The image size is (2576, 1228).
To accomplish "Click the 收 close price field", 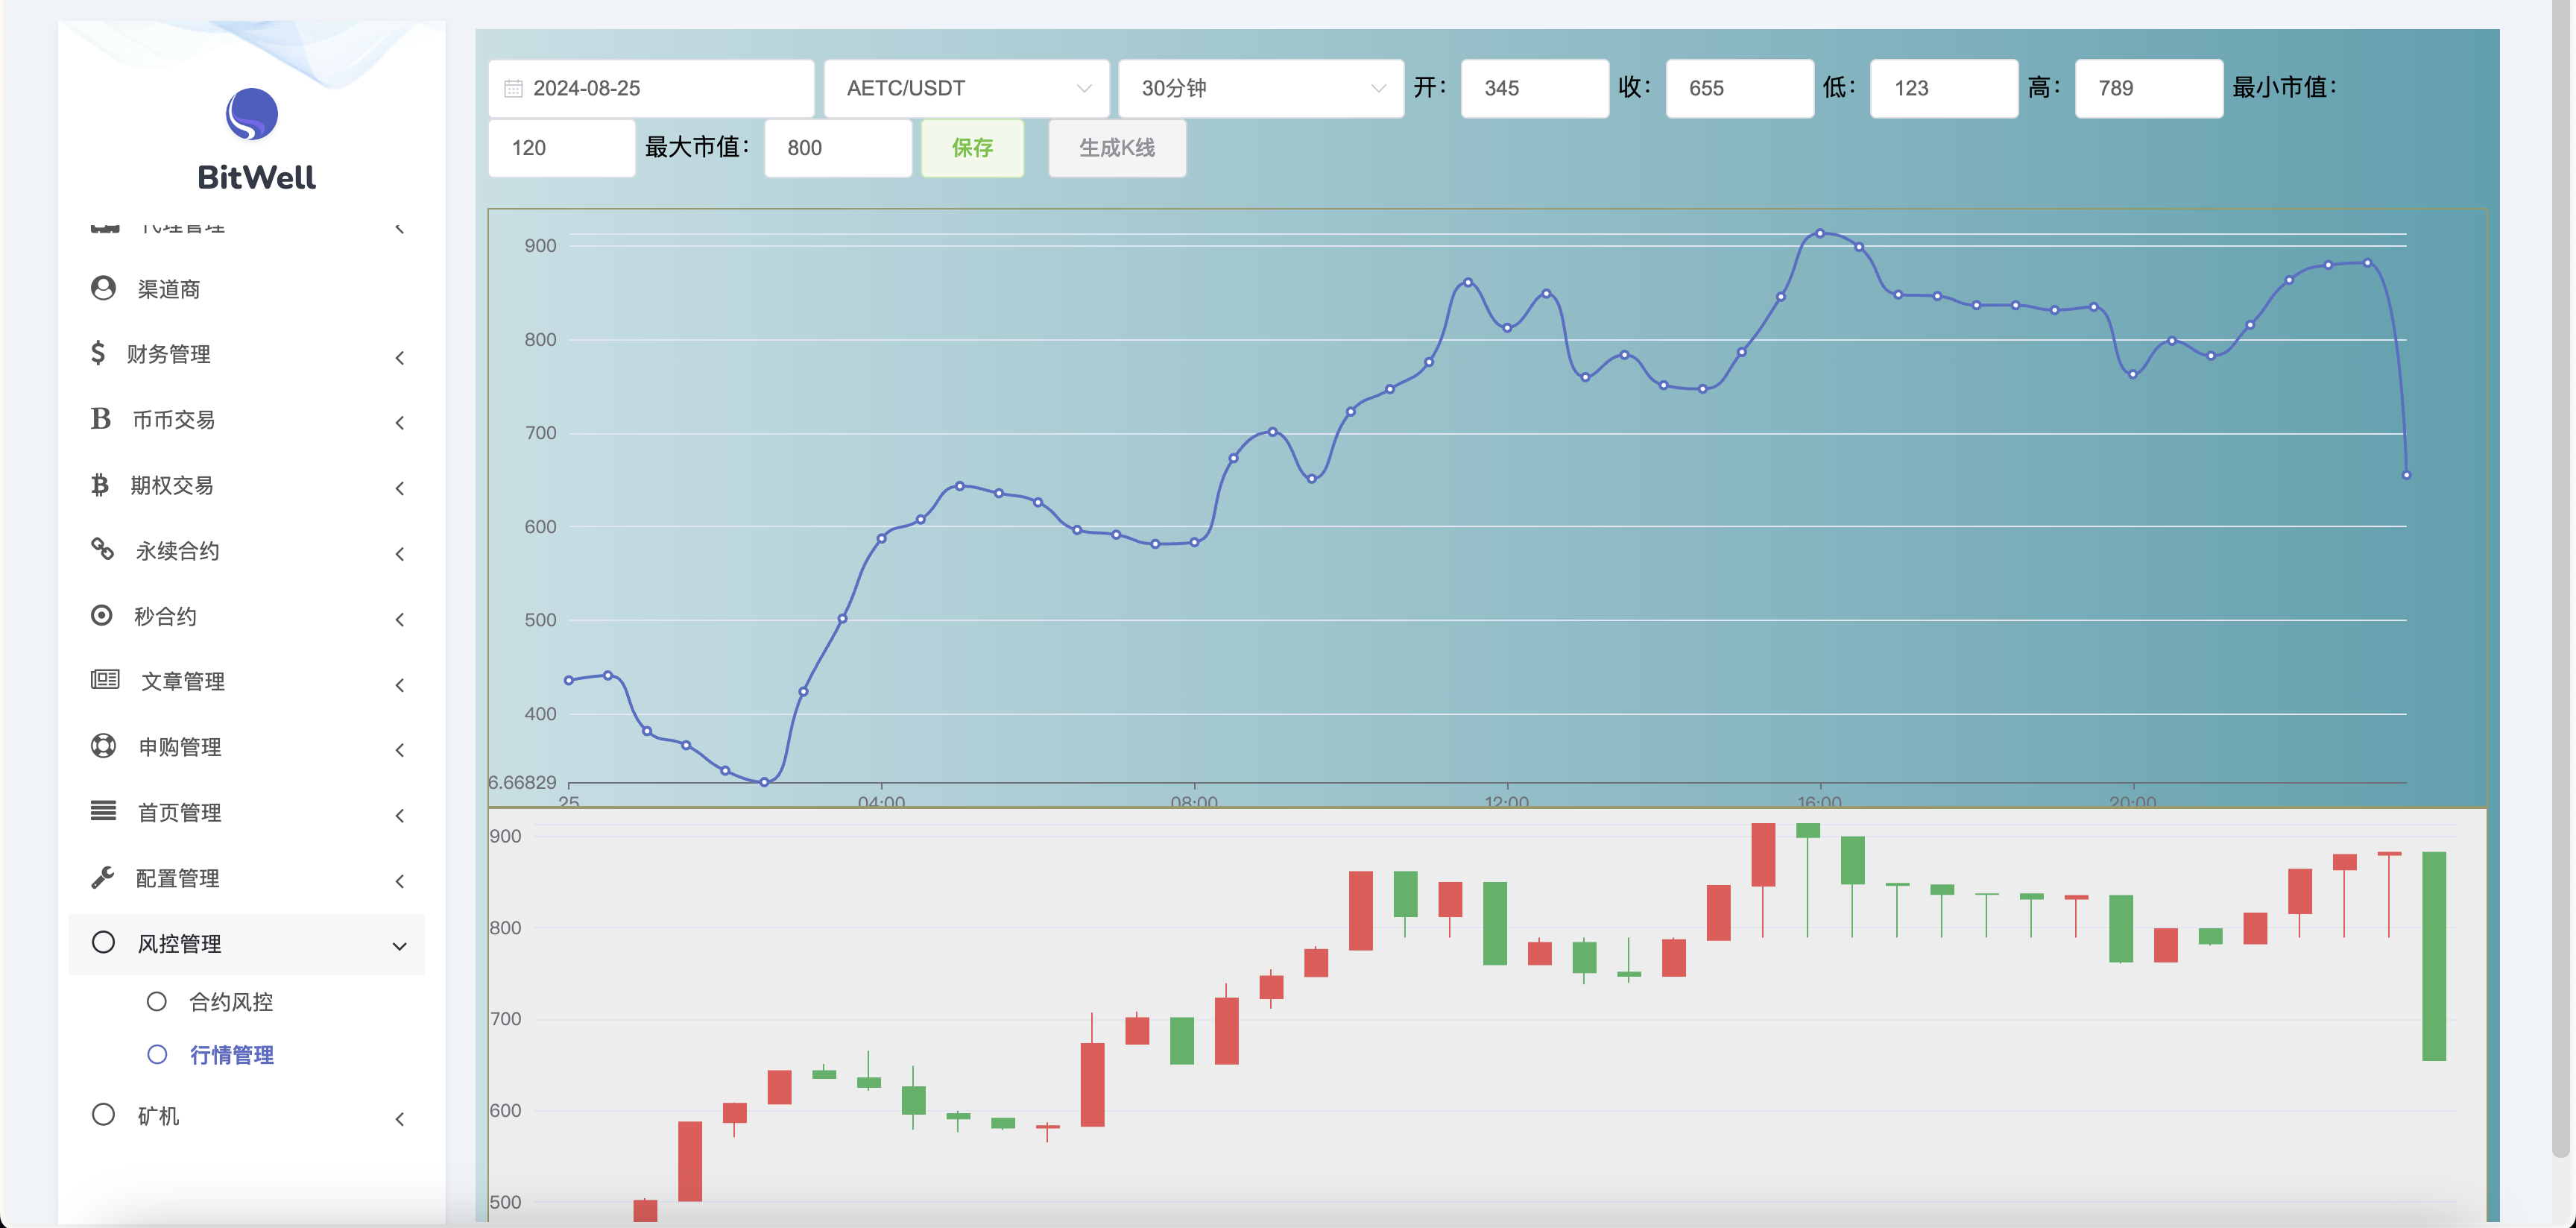I will click(x=1740, y=89).
